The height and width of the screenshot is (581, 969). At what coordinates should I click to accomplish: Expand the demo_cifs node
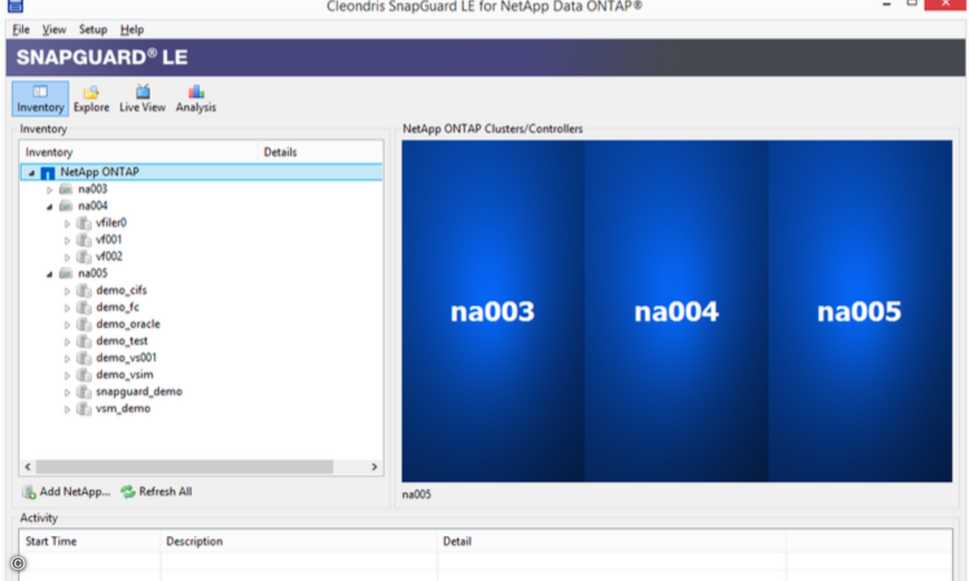68,290
